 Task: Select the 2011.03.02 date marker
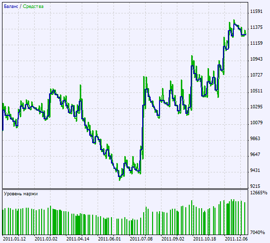46,239
